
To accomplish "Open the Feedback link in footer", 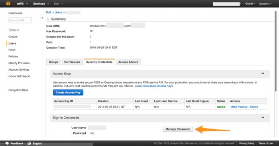I will [x=17, y=143].
